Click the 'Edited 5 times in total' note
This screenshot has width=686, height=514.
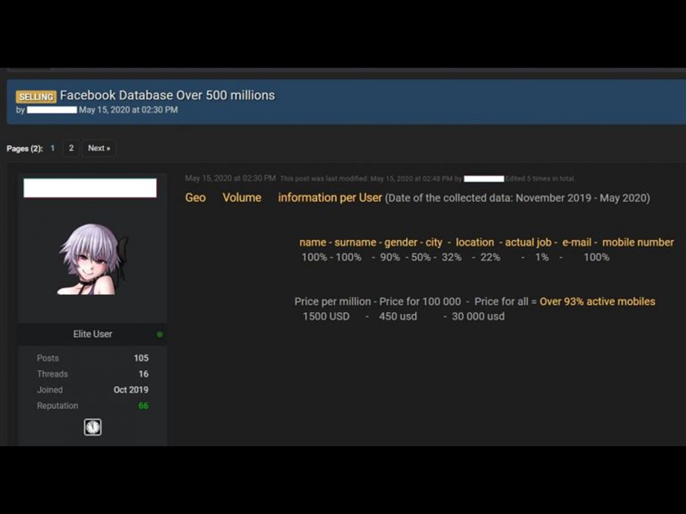[x=540, y=178]
